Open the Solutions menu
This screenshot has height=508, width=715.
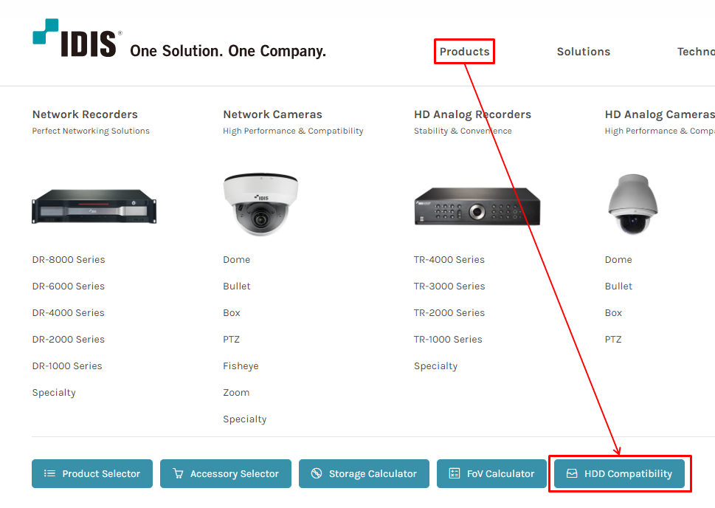pos(583,52)
